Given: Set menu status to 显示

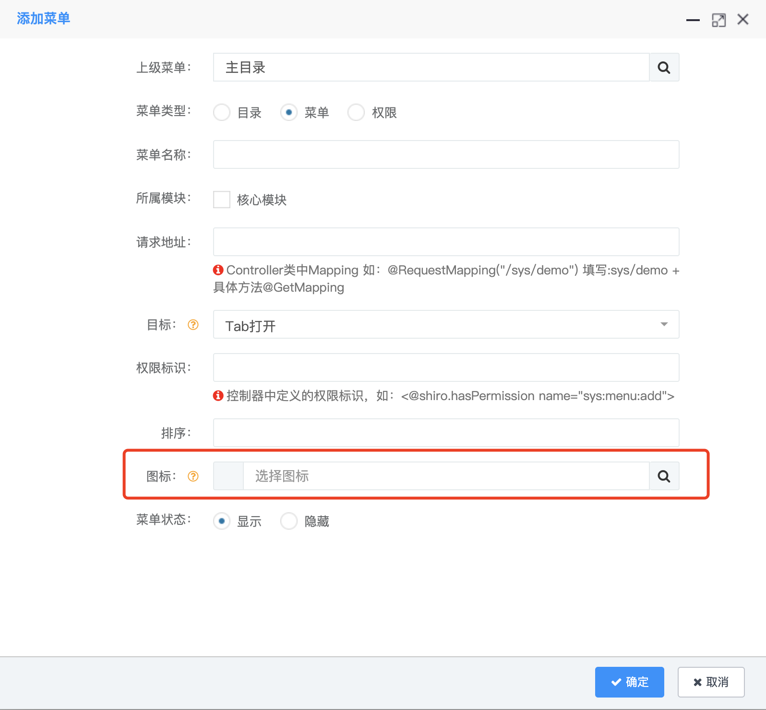Looking at the screenshot, I should point(222,521).
